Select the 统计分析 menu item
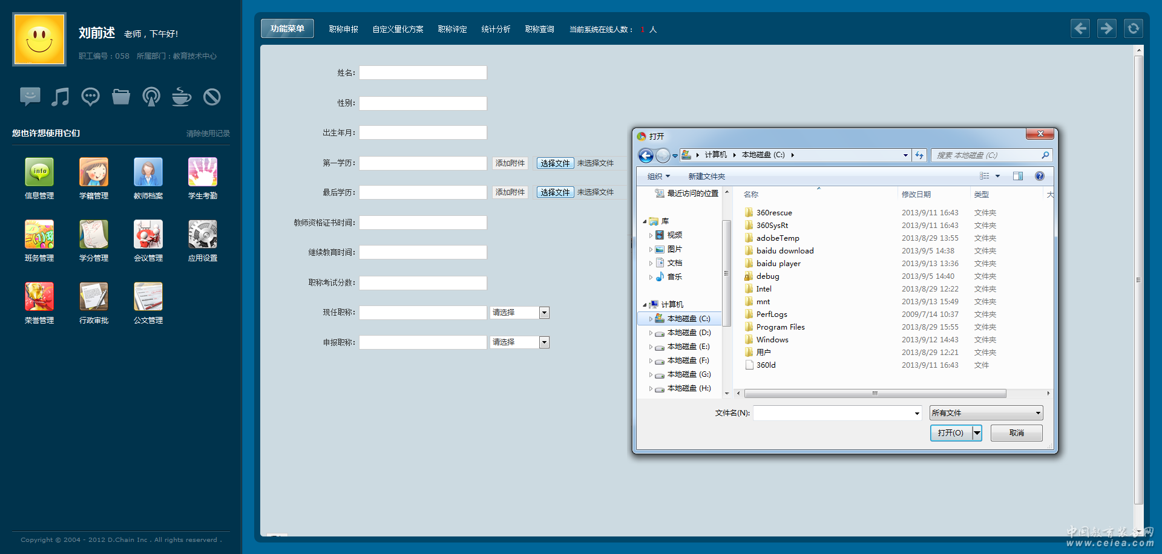Screen dimensions: 1162x554 coord(496,29)
